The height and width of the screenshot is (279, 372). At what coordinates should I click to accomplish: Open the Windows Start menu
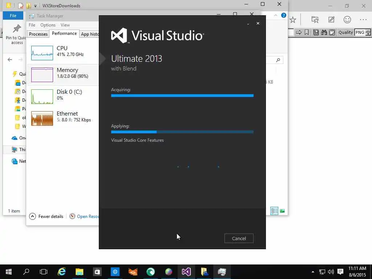(x=9, y=272)
